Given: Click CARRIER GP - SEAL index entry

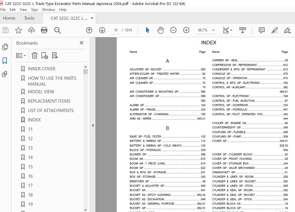Looking at the screenshot, I should pos(250,60).
